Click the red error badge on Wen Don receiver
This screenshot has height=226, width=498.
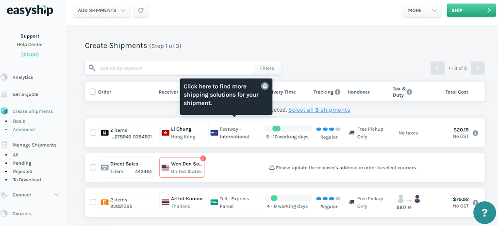203,158
